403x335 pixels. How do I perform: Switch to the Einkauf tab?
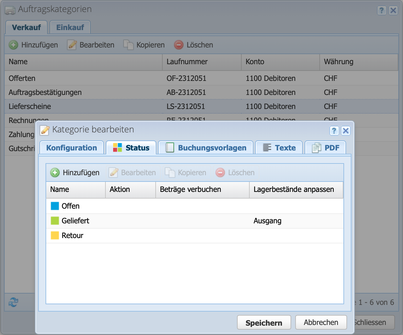(70, 27)
